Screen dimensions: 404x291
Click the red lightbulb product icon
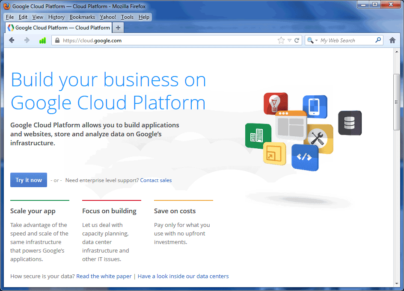(x=276, y=103)
